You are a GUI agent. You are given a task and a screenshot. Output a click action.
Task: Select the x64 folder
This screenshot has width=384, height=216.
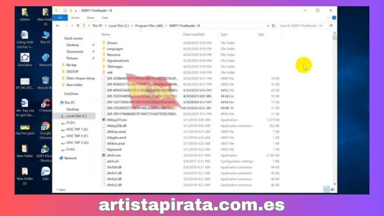[x=109, y=72]
